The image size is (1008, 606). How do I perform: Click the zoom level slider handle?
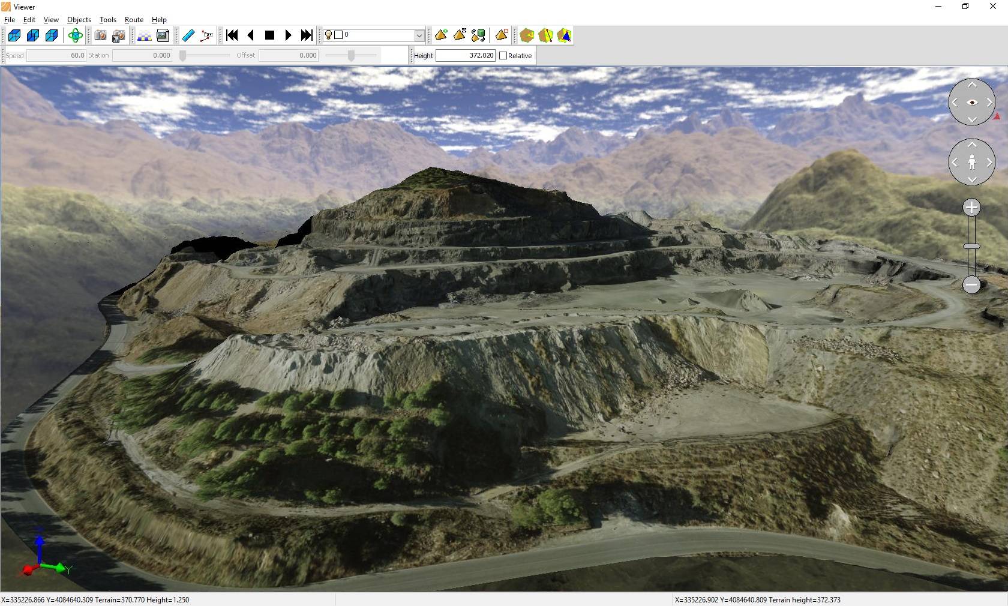971,246
